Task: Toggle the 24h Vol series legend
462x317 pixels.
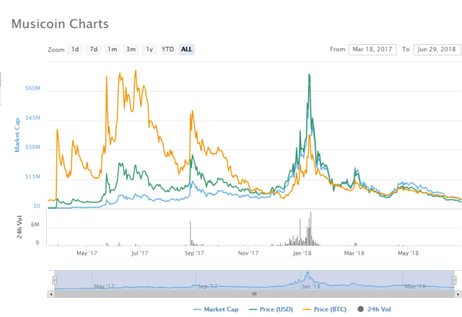Action: [x=374, y=309]
